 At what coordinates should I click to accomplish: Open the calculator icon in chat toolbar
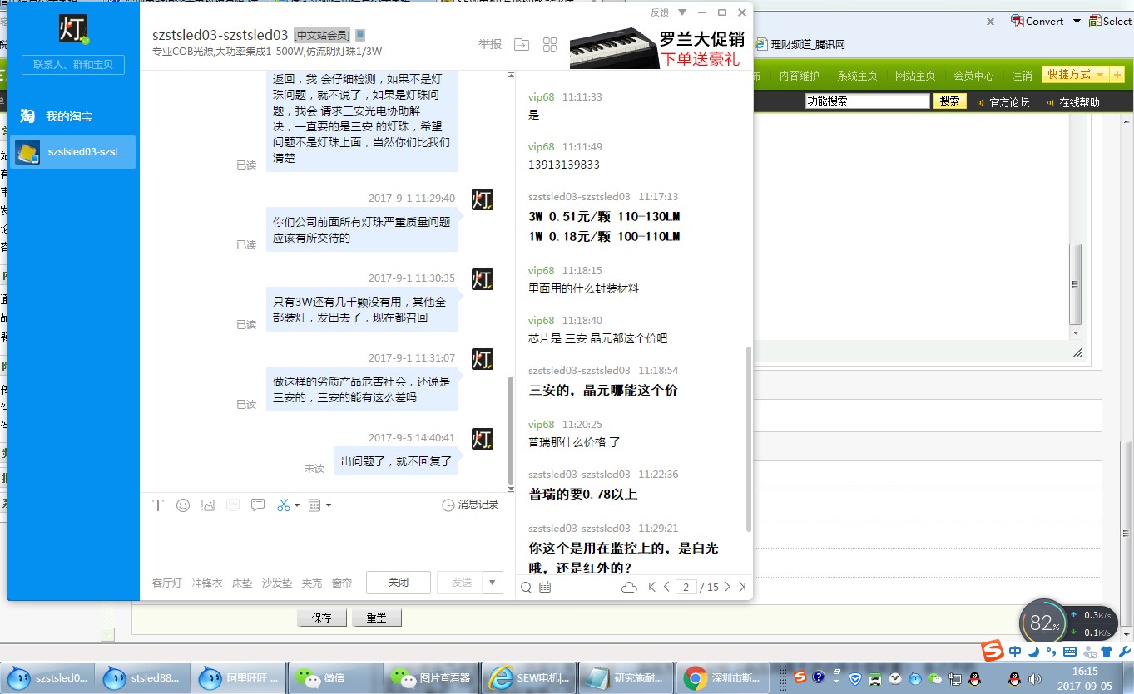pyautogui.click(x=314, y=505)
